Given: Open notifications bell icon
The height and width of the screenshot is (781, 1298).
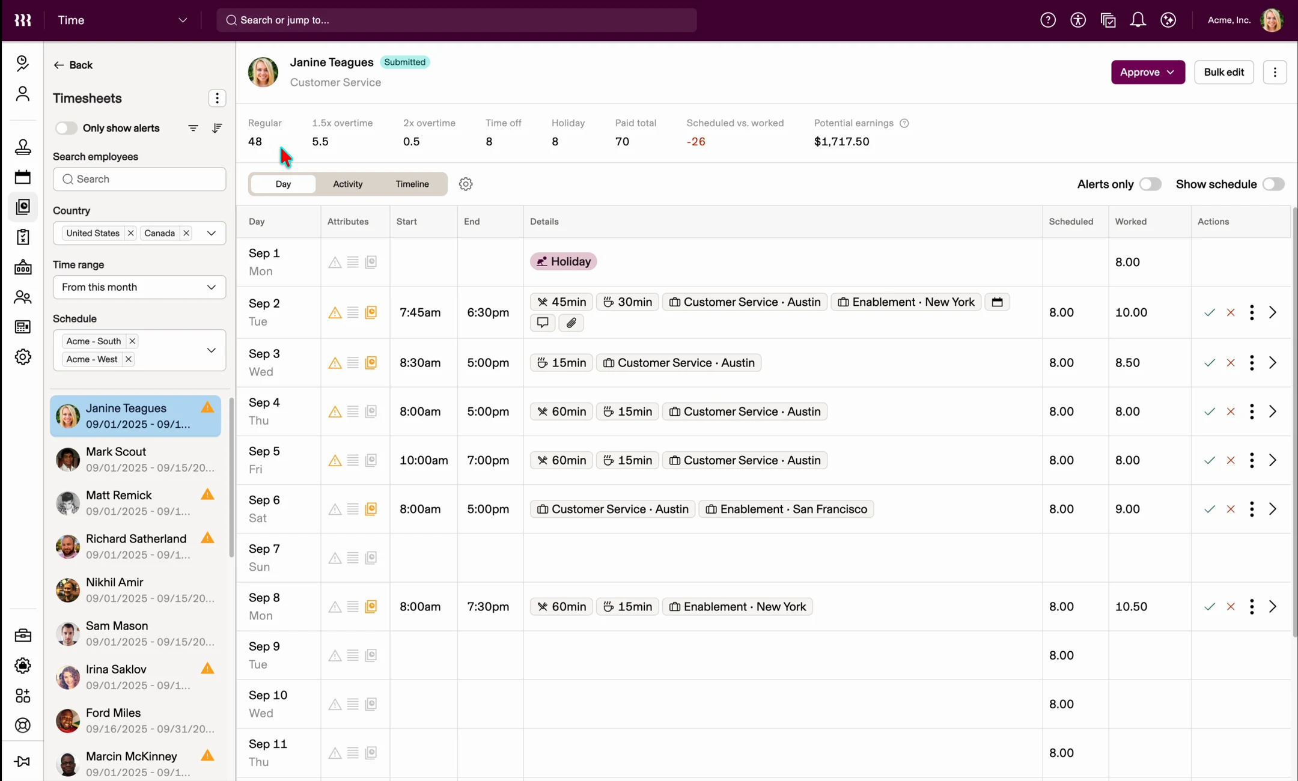Looking at the screenshot, I should tap(1138, 20).
